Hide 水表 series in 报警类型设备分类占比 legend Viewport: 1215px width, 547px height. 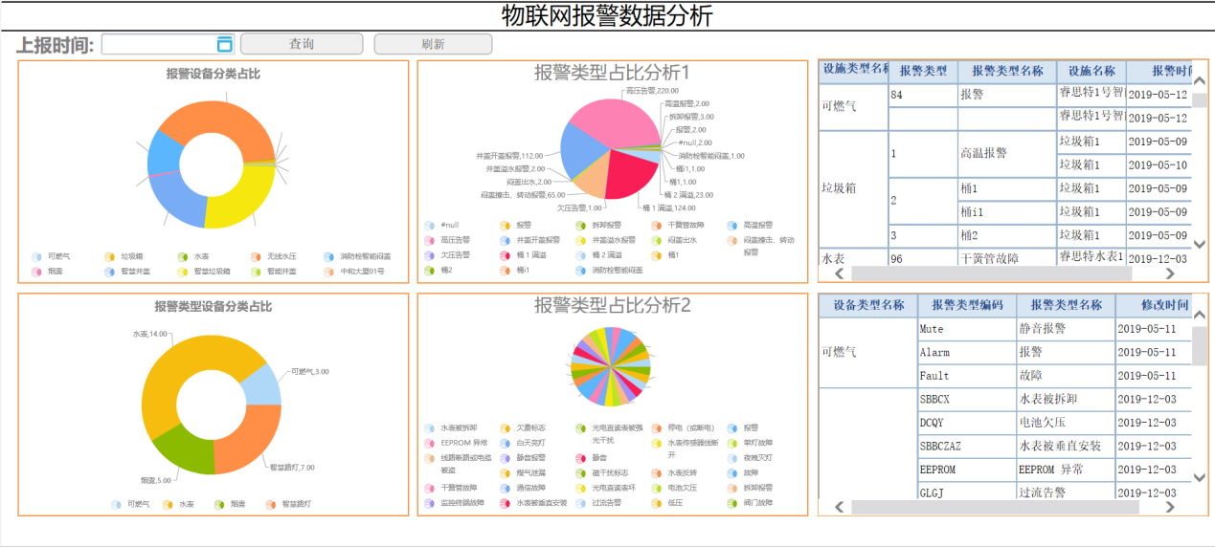tap(168, 504)
